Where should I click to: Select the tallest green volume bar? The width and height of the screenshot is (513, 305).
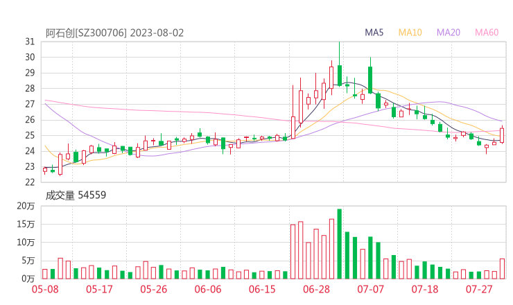click(x=339, y=244)
